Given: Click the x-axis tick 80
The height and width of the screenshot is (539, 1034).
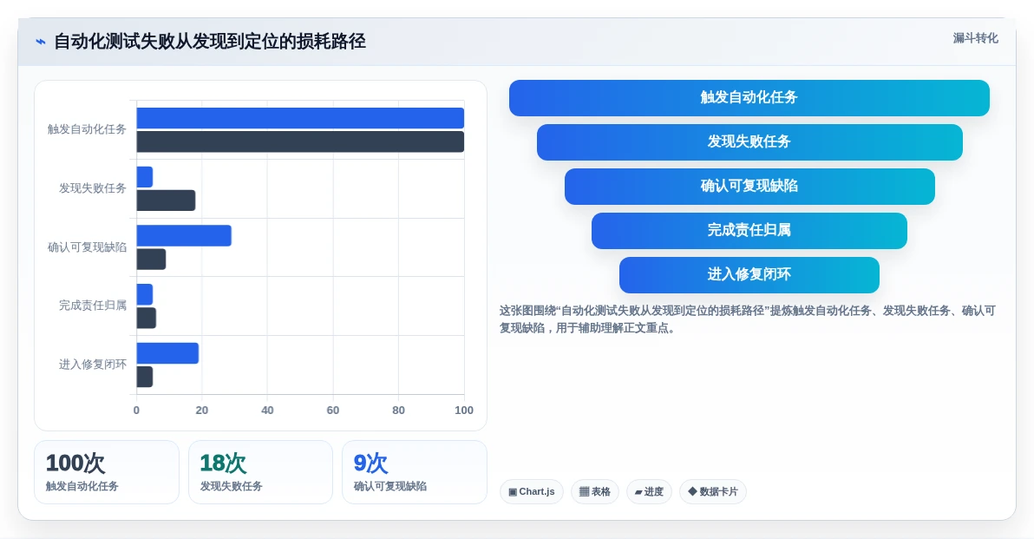Looking at the screenshot, I should [x=398, y=411].
